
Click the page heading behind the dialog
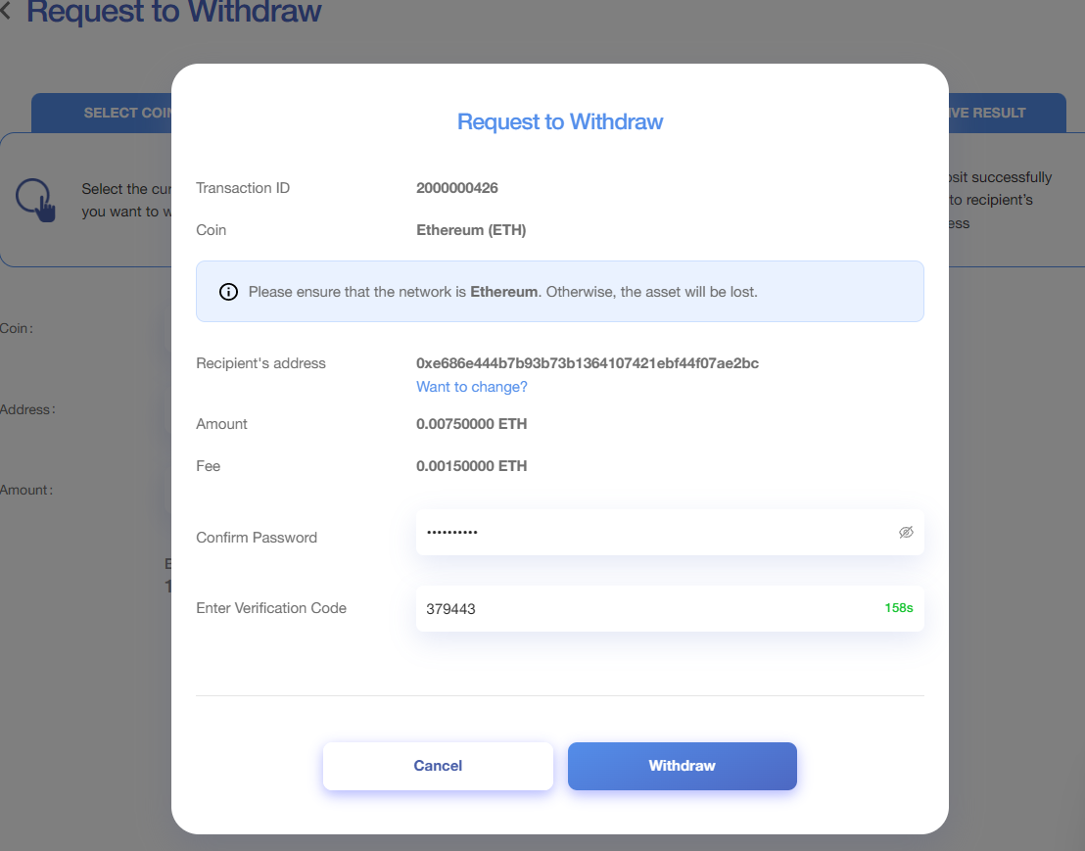click(174, 13)
